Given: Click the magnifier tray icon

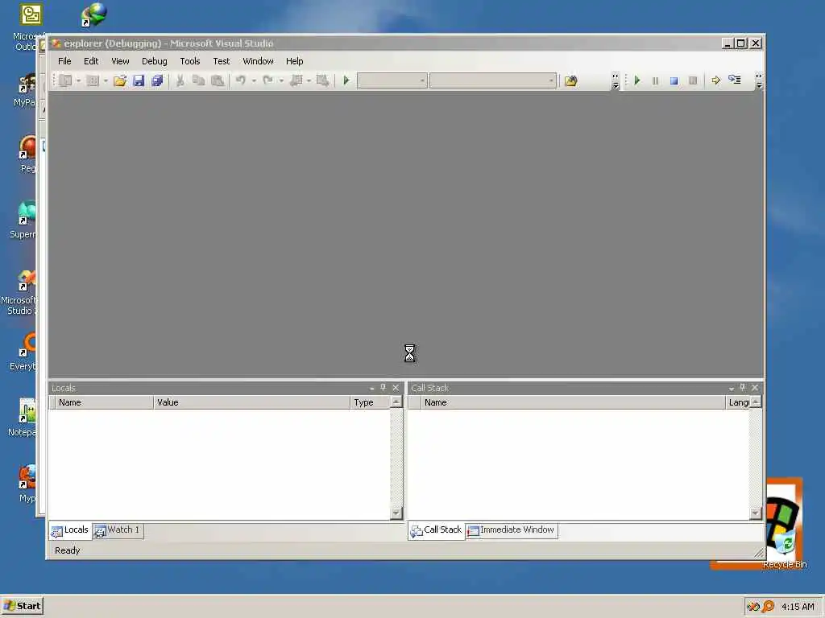Looking at the screenshot, I should tap(768, 607).
